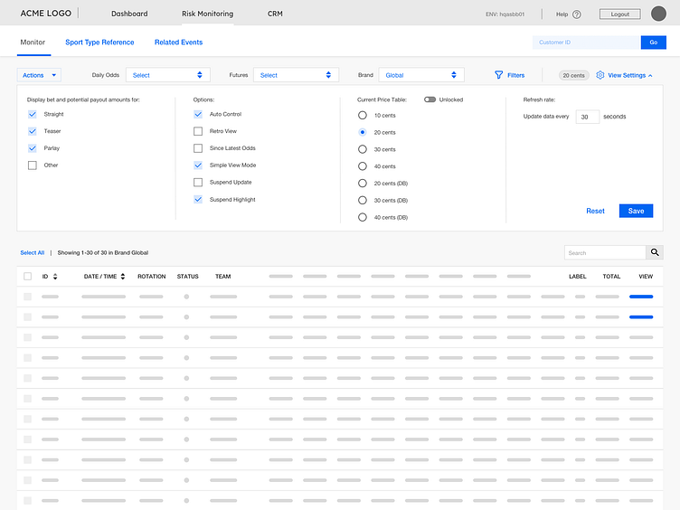Click the Select All link
Screen dimensions: 680x510
32,253
